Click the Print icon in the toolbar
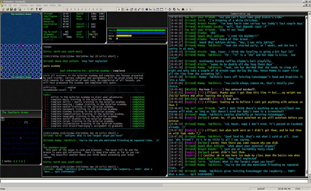Screen dimensions: 311x191 click(x=15, y=9)
